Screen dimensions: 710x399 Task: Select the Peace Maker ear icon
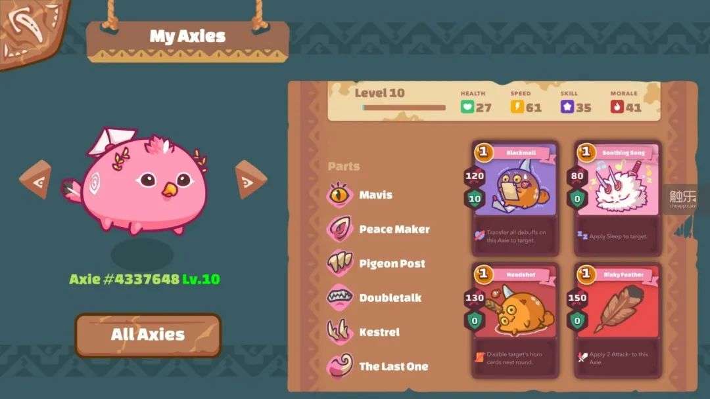[x=339, y=229]
